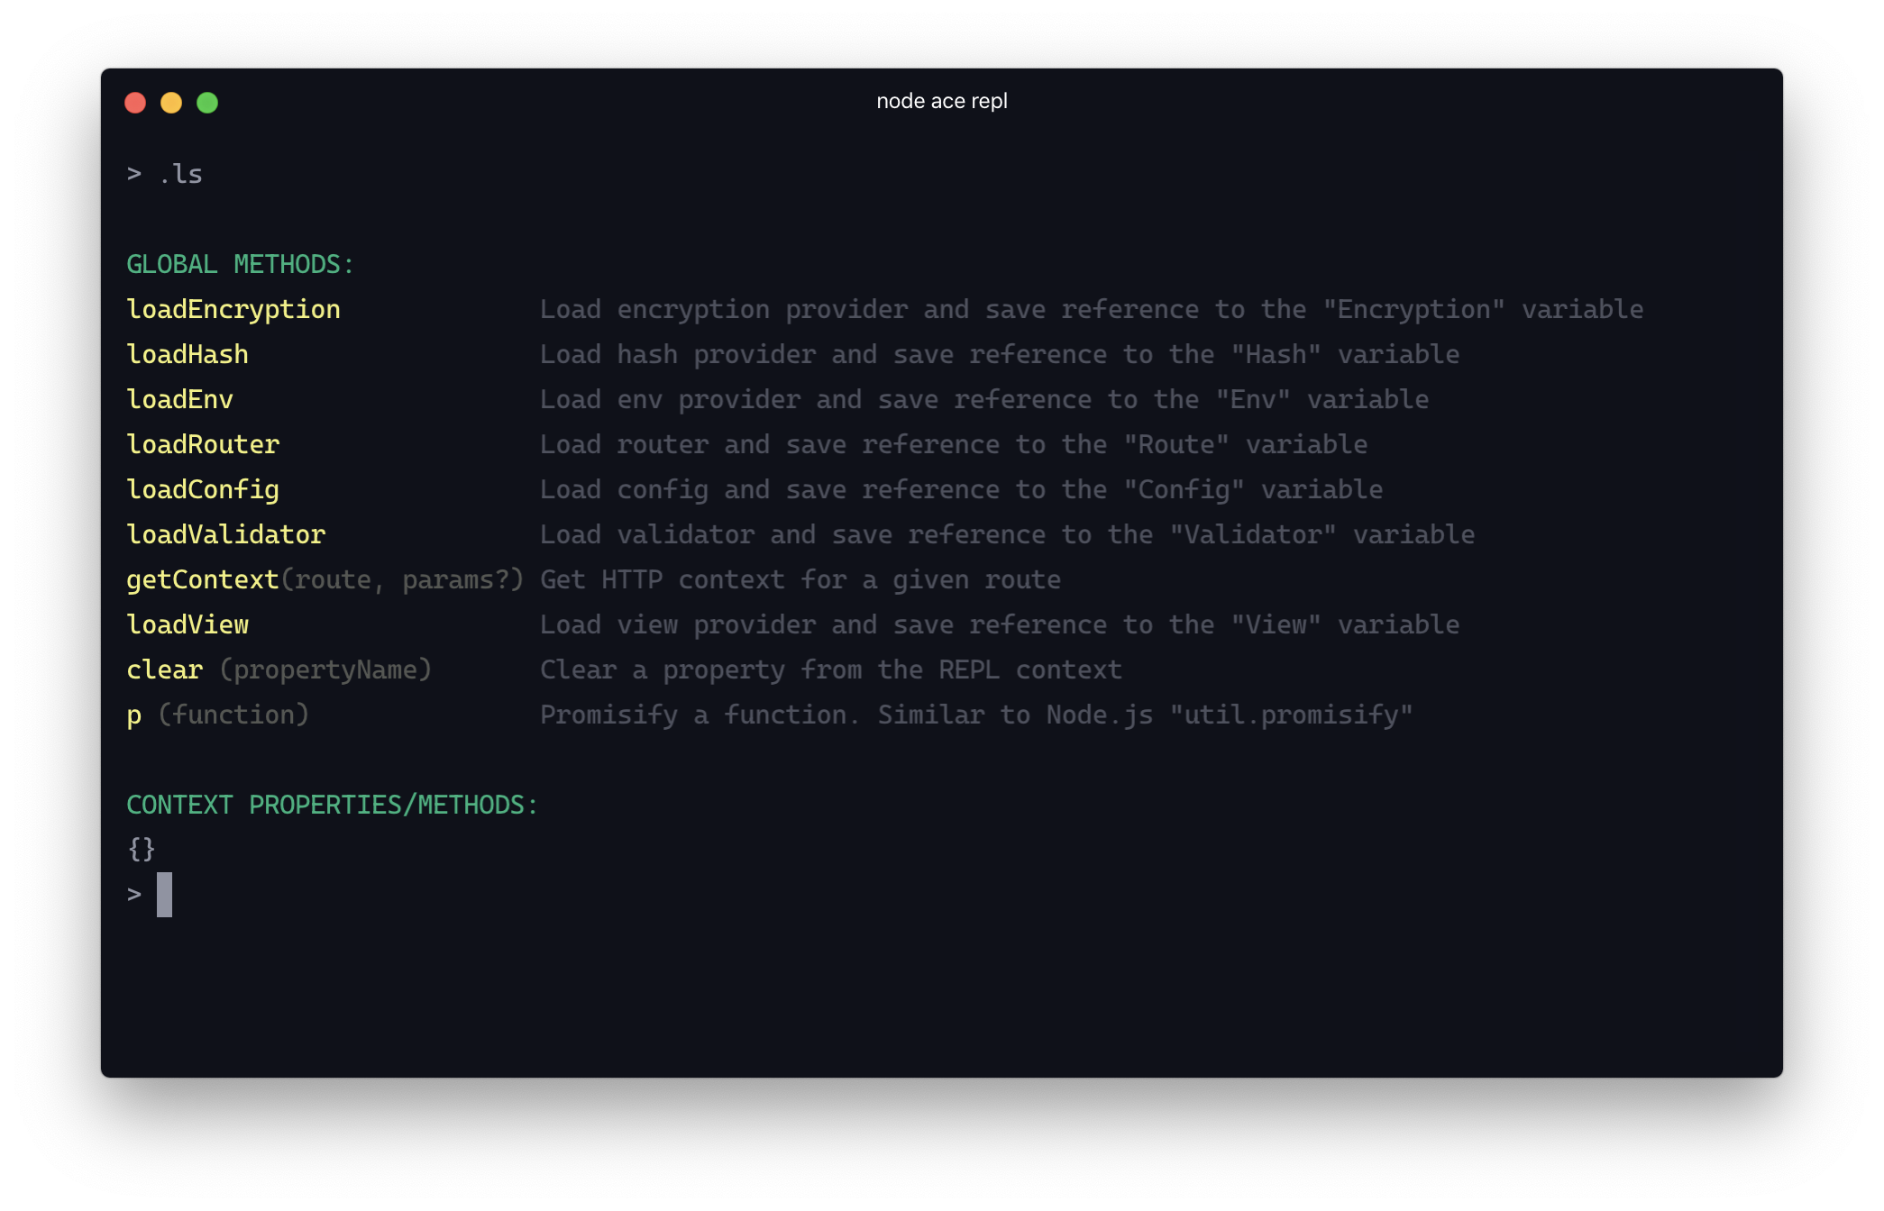Click the '.ls' command text
This screenshot has width=1884, height=1211.
point(180,174)
